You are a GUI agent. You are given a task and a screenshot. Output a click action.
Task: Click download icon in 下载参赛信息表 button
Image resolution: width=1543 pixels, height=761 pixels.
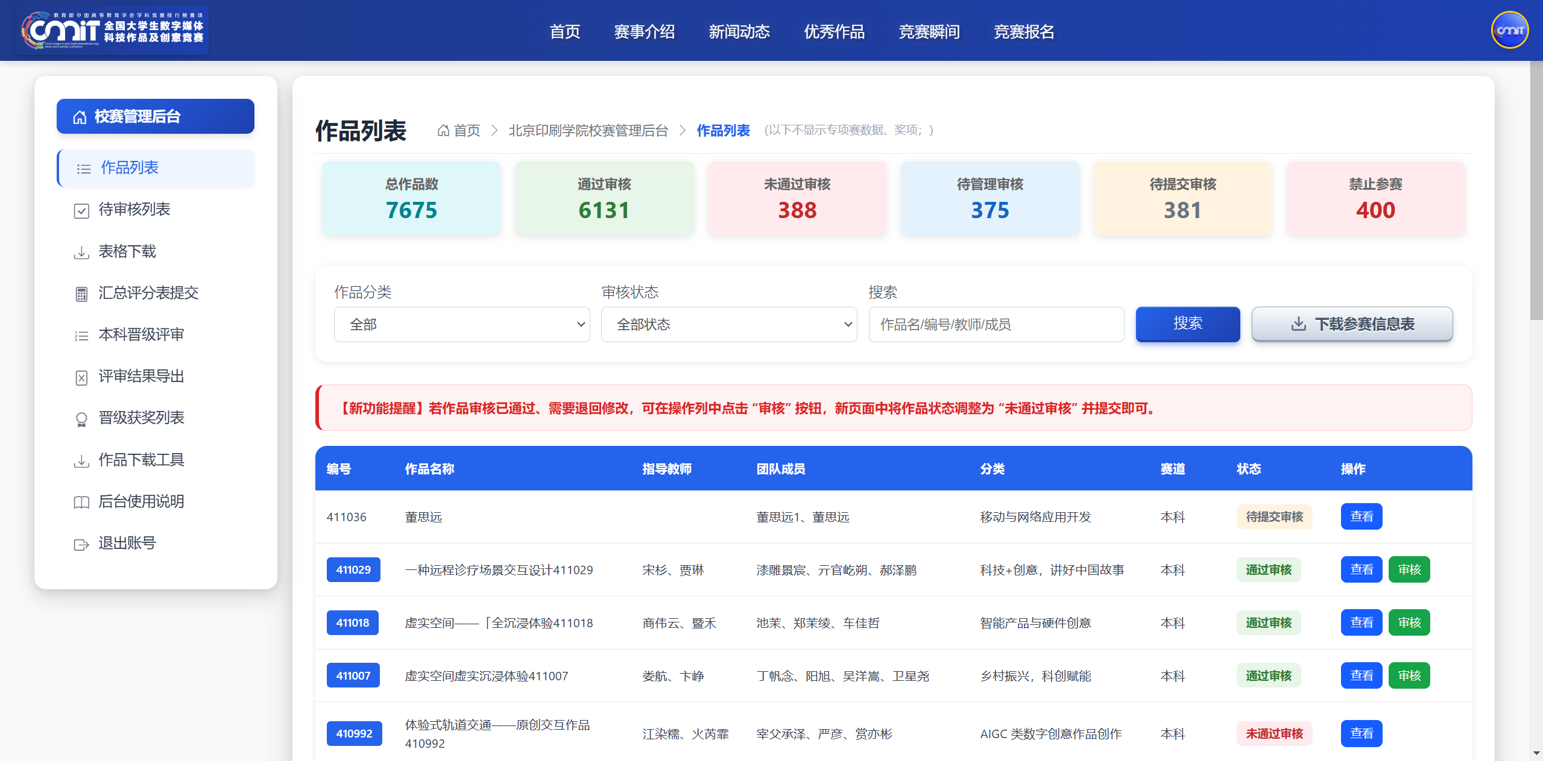coord(1298,324)
